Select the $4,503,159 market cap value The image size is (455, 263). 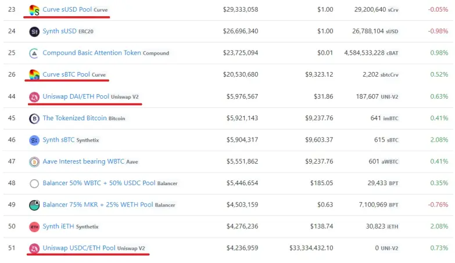pyautogui.click(x=242, y=205)
